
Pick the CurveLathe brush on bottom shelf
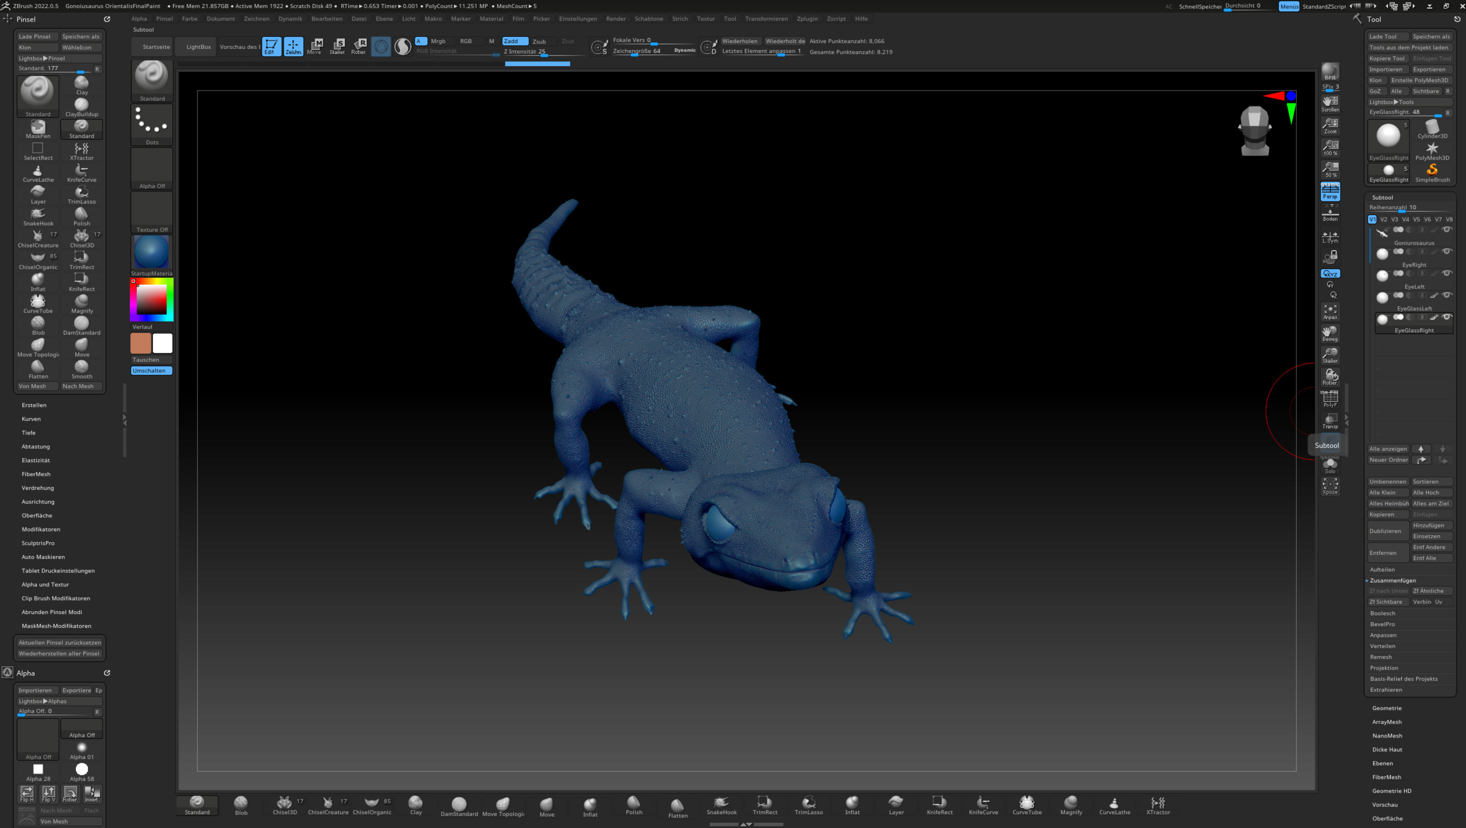[1114, 806]
